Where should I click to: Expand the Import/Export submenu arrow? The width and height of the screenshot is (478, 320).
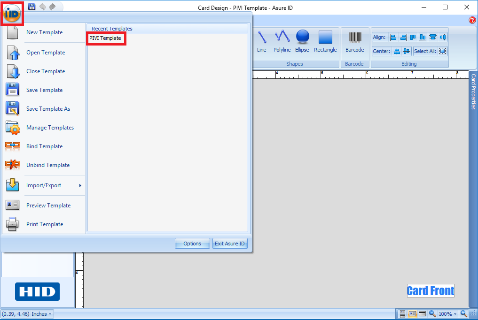pyautogui.click(x=80, y=185)
